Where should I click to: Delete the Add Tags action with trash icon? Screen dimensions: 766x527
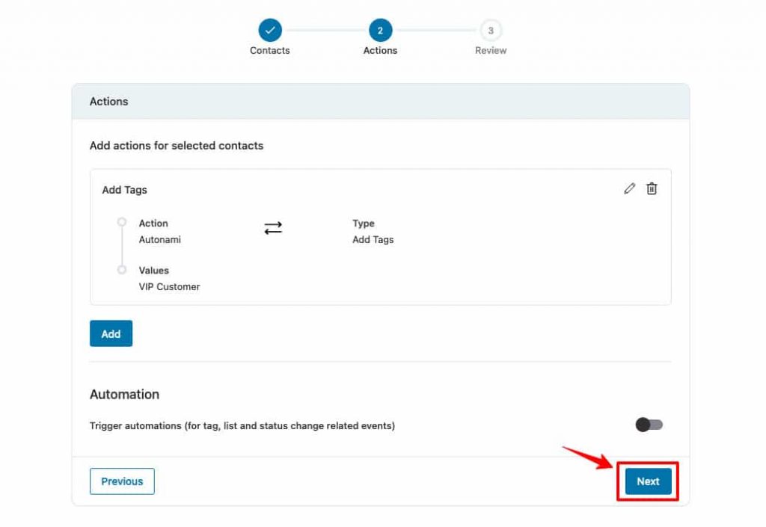(652, 189)
